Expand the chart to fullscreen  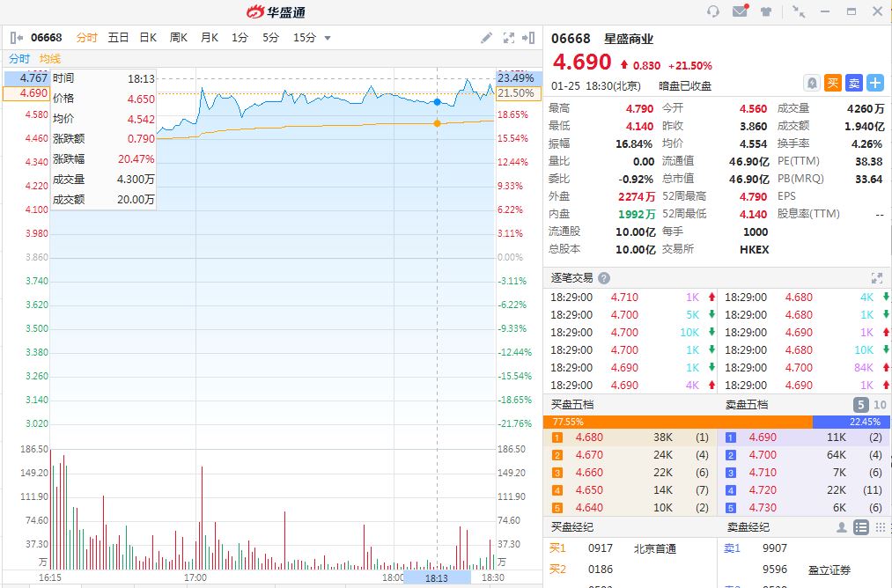click(508, 38)
